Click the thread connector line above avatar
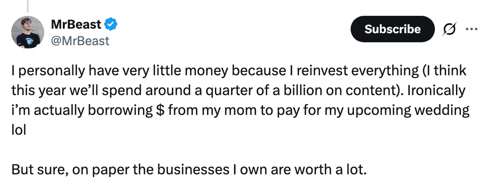Image resolution: width=492 pixels, height=192 pixels. click(28, 7)
